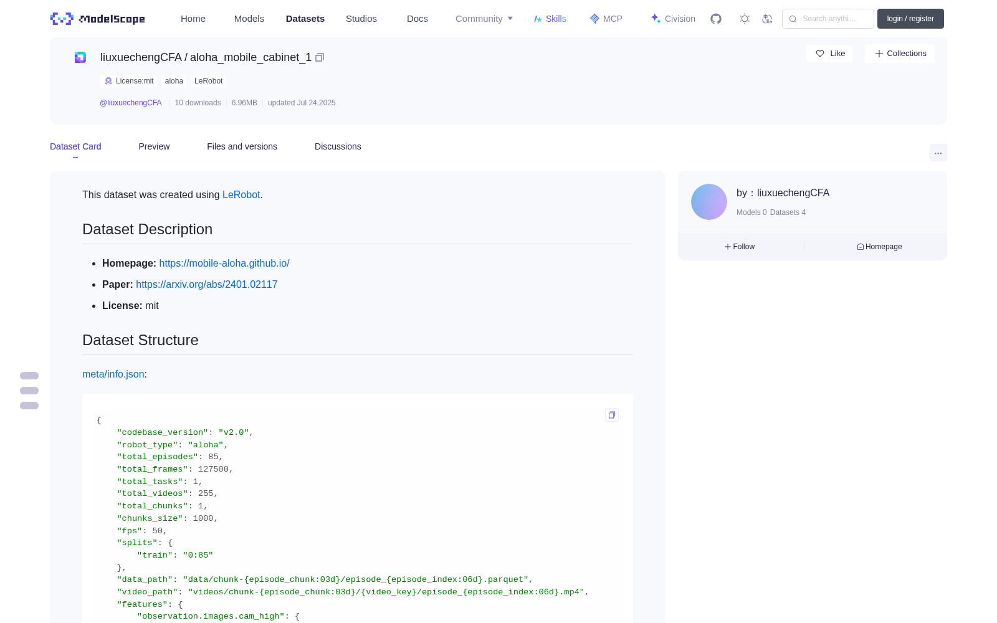Open the GitHub icon link
Screen dimensions: 997x623
coord(716,19)
